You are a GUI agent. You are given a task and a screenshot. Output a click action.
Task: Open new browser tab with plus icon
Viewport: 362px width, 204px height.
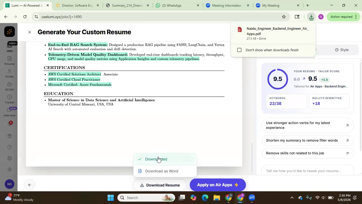click(307, 5)
